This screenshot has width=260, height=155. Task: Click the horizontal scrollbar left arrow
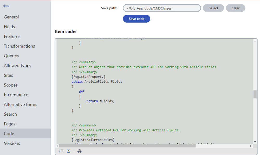57,146
